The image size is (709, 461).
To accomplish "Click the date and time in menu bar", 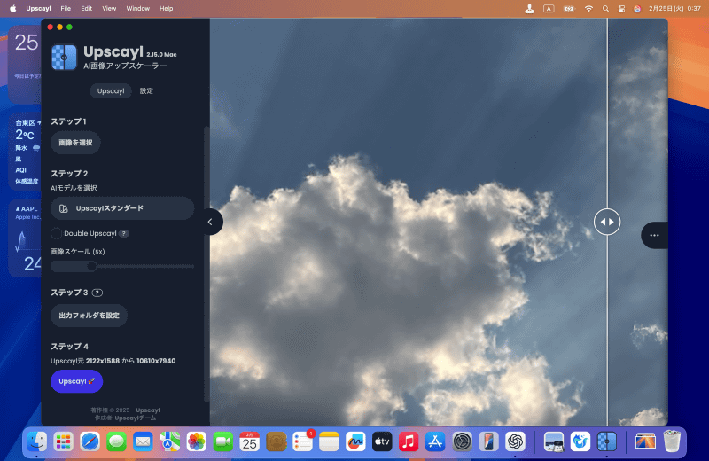I will [674, 8].
